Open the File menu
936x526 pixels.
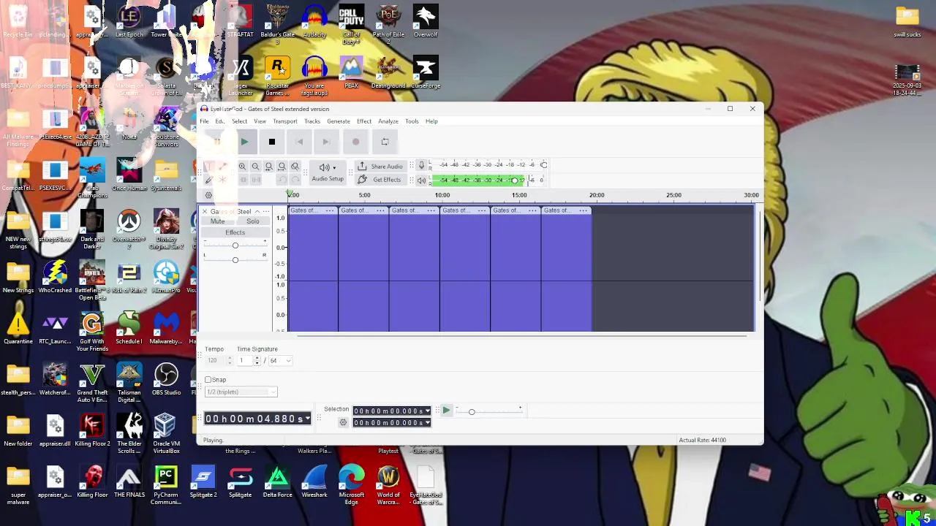coord(205,121)
